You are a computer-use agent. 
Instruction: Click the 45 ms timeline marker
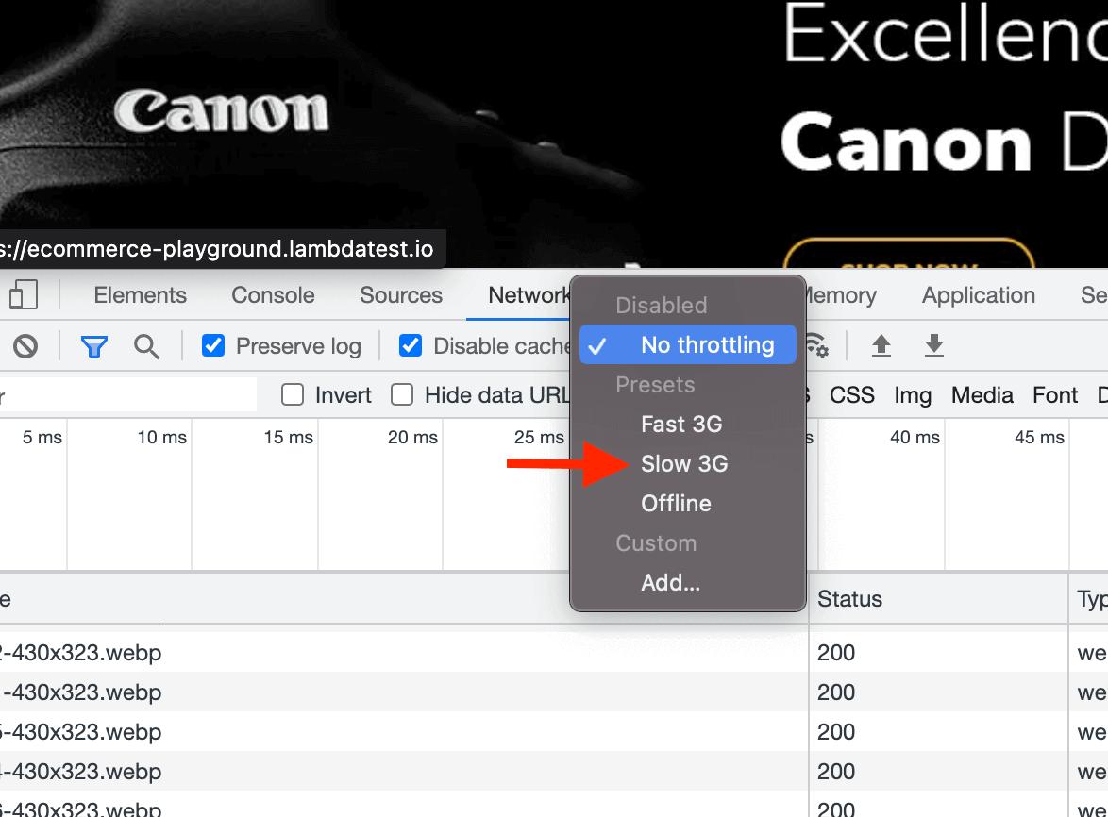pyautogui.click(x=1039, y=437)
